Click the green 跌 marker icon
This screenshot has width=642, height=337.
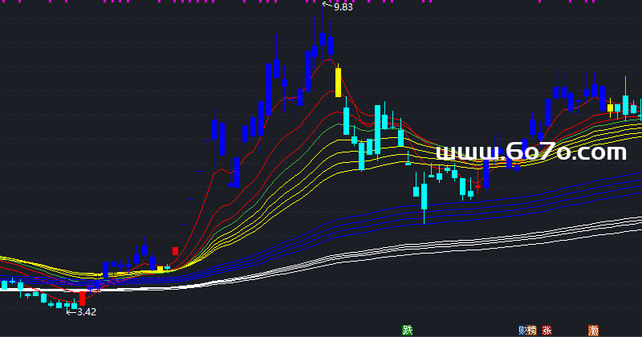408,330
